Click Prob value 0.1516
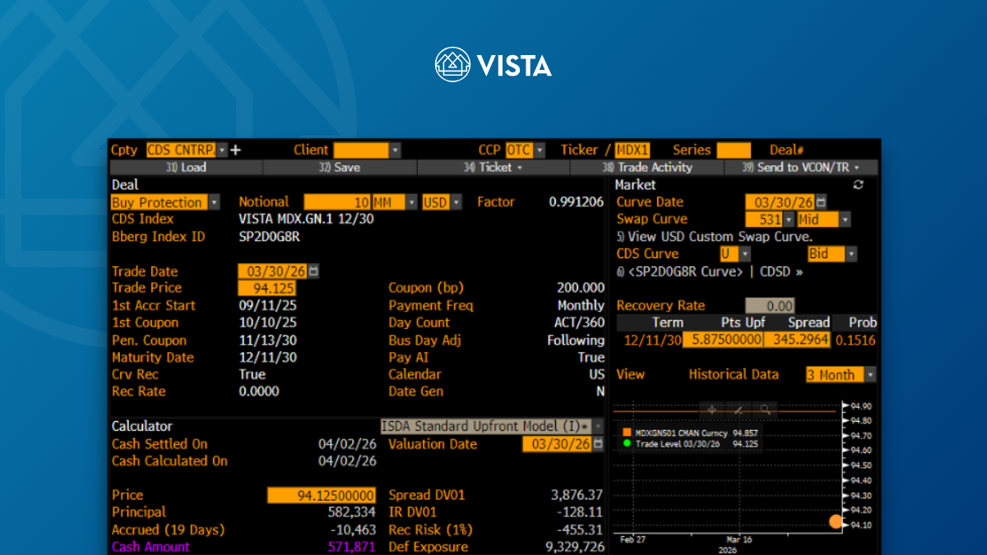The image size is (987, 555). (x=856, y=340)
